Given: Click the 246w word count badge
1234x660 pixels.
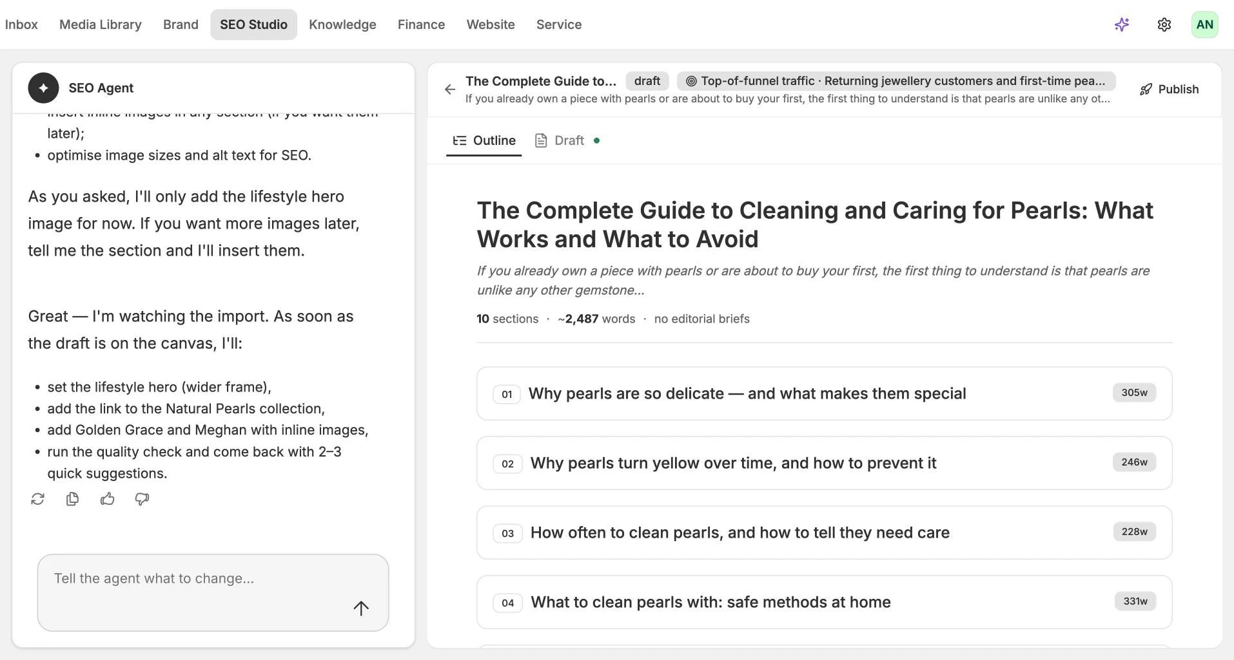Looking at the screenshot, I should [1134, 462].
